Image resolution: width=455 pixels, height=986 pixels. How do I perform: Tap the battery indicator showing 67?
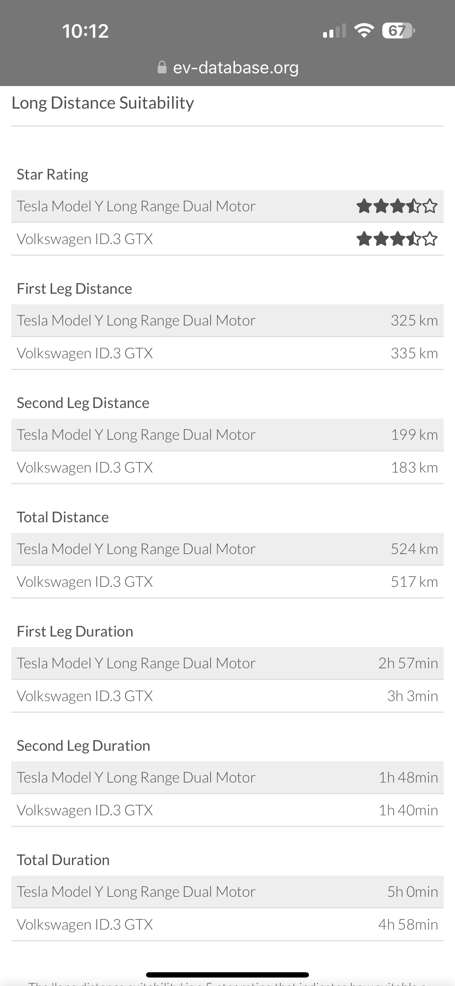(x=398, y=31)
